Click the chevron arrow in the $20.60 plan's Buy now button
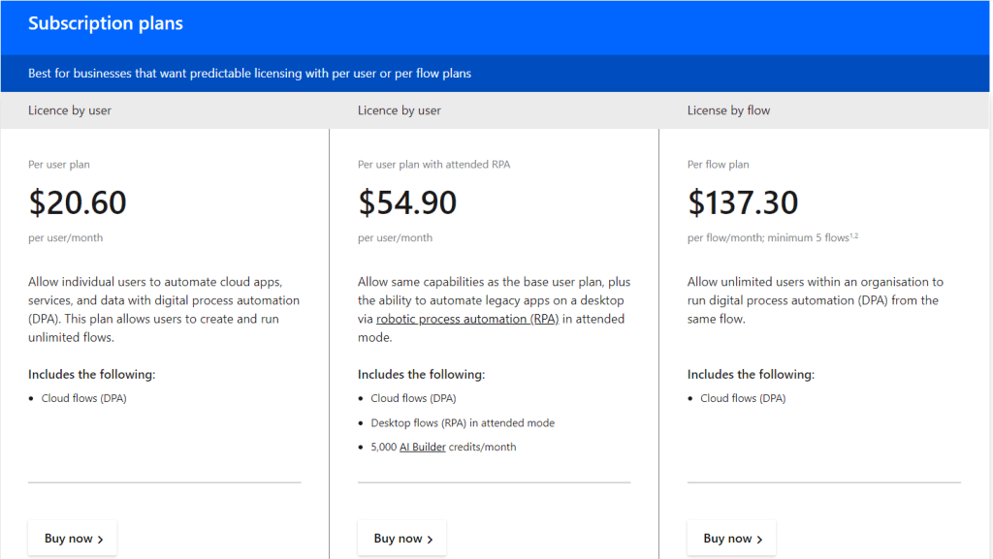The height and width of the screenshot is (559, 993). point(100,540)
